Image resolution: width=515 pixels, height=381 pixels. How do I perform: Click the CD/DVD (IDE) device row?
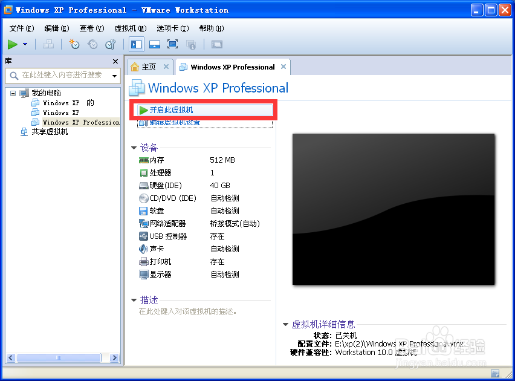[204, 198]
